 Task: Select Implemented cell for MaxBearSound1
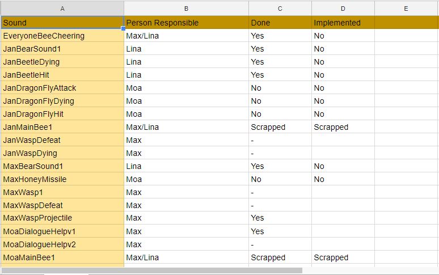click(343, 166)
